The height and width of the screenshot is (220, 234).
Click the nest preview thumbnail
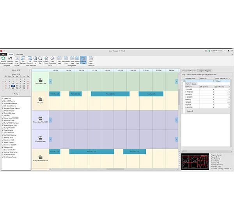195,162
